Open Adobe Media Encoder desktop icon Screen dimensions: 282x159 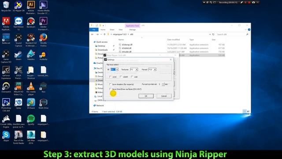point(43,8)
